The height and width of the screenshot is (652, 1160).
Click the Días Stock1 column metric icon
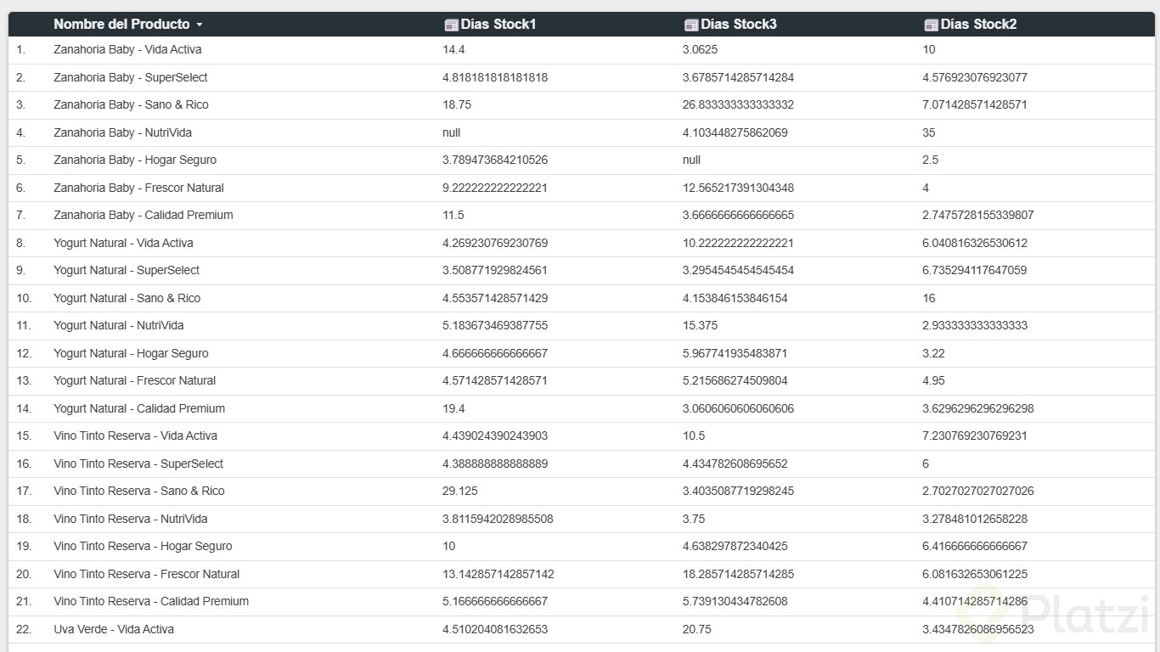(x=451, y=25)
